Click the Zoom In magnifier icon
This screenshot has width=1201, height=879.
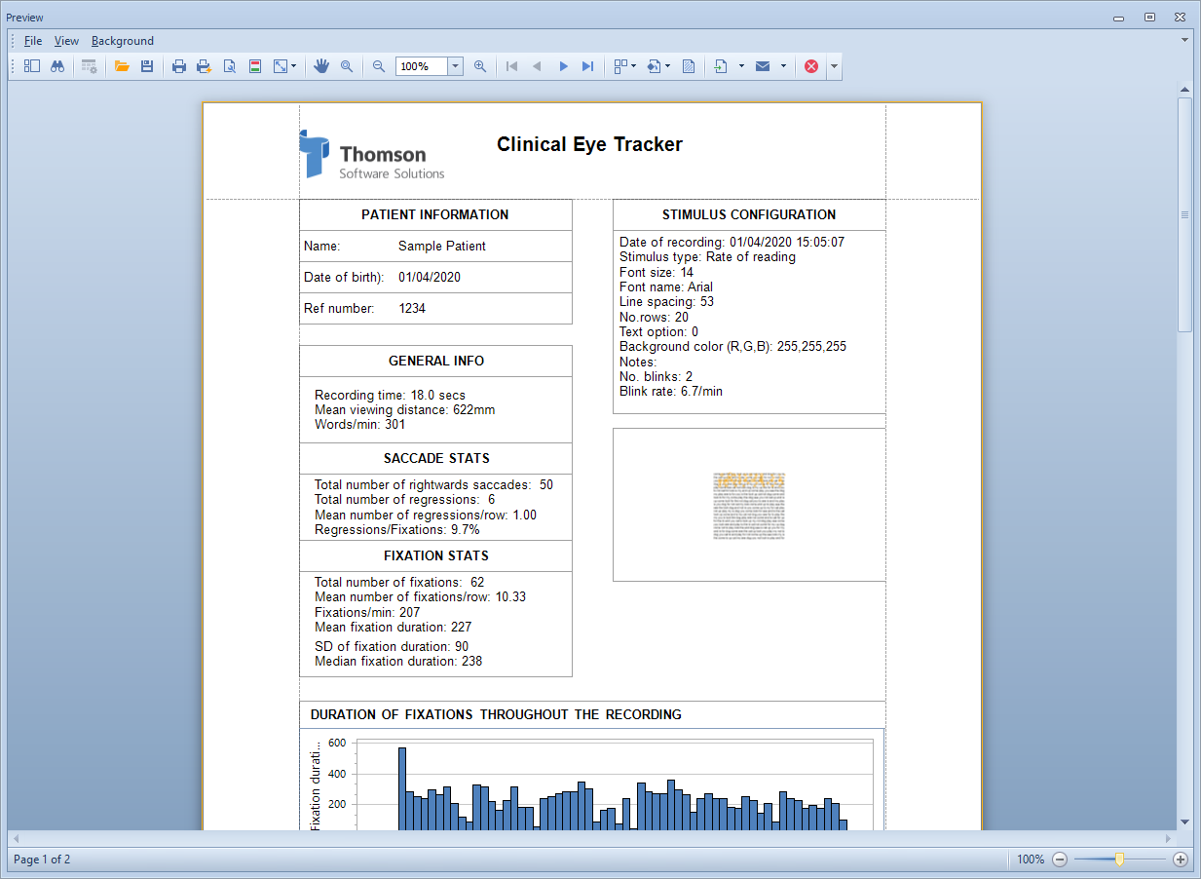click(x=480, y=66)
